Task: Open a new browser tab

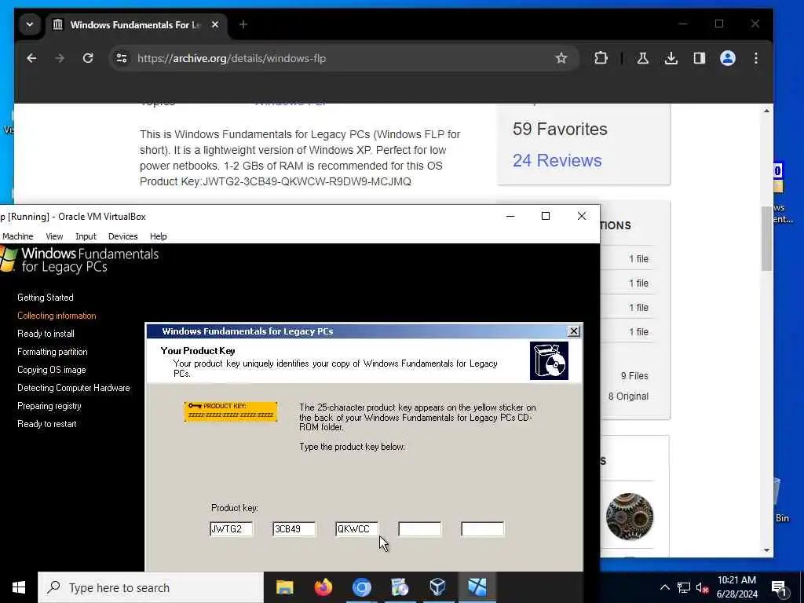Action: tap(243, 24)
